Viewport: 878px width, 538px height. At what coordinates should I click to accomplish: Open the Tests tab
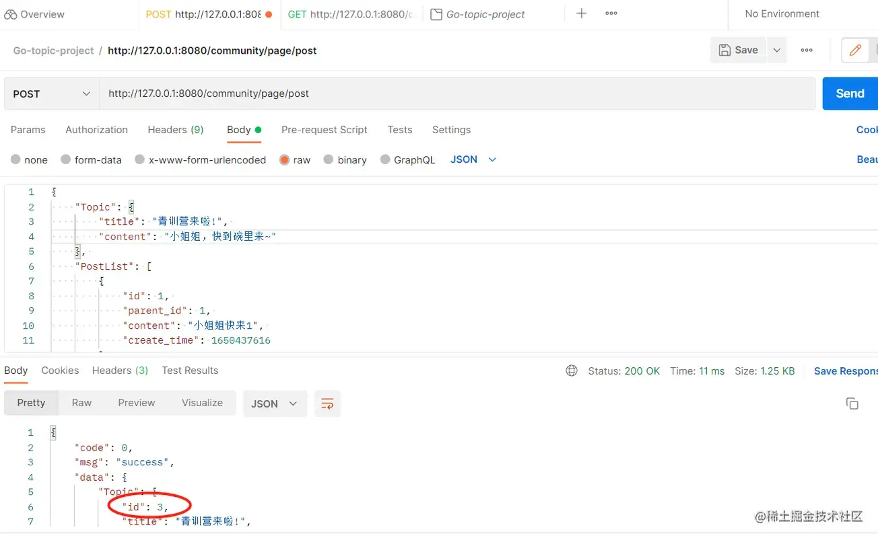click(400, 130)
